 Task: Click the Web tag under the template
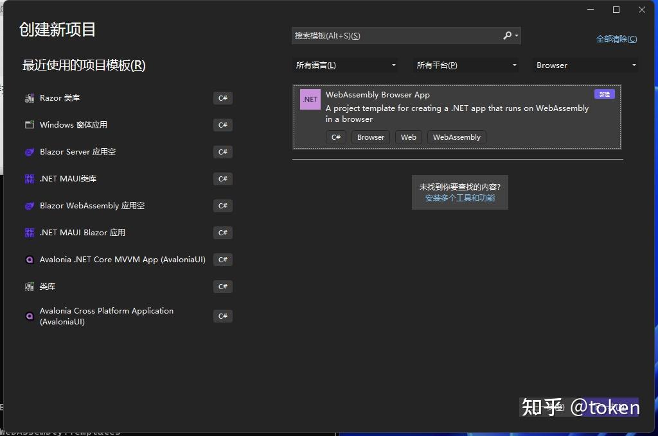point(408,137)
